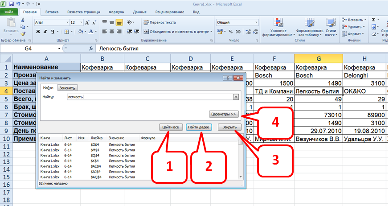The height and width of the screenshot is (206, 389).
Task: Click the AutoSum sigma icon
Action: [374, 20]
